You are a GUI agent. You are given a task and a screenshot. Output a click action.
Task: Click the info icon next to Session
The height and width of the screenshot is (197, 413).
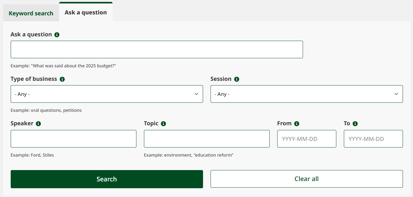[x=237, y=79]
